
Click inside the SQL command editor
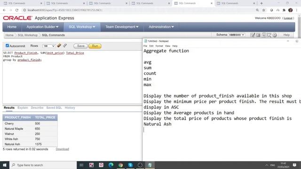[x=72, y=77]
